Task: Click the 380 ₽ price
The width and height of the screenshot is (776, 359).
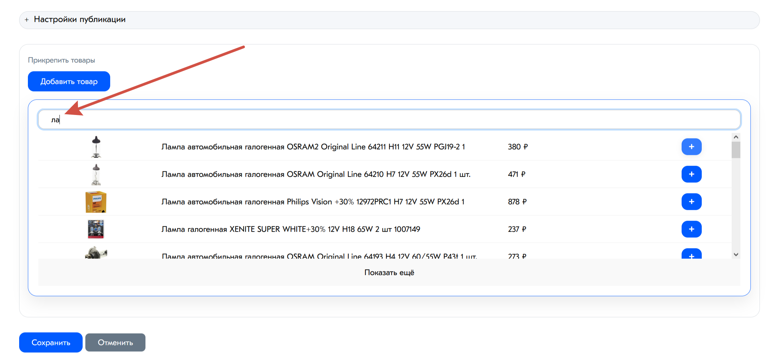Action: pos(518,147)
